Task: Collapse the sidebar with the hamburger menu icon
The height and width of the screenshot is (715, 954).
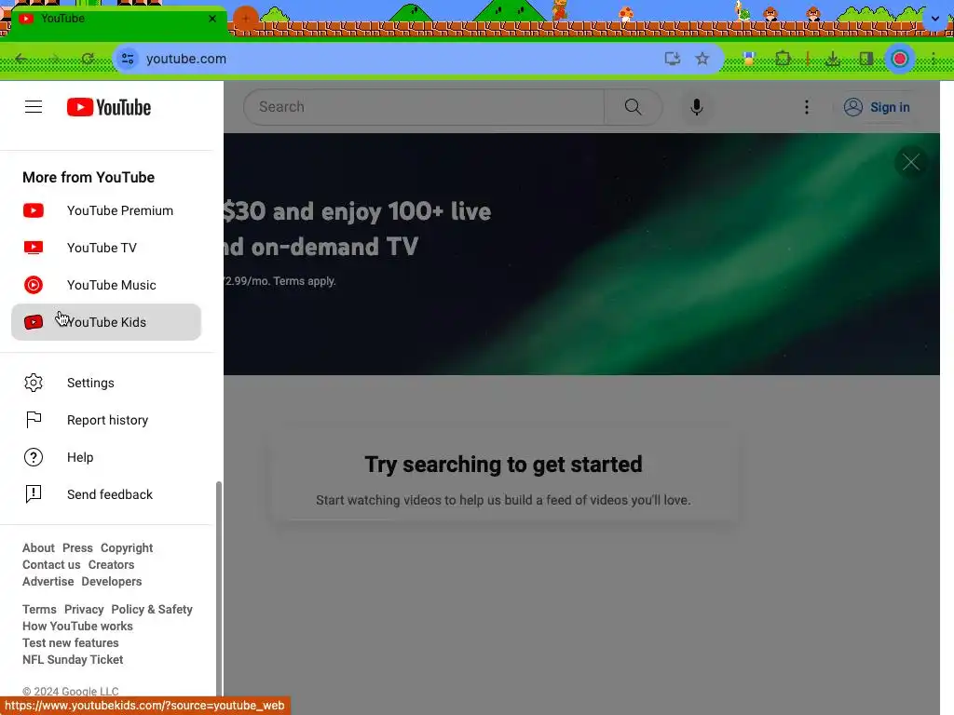Action: [34, 107]
